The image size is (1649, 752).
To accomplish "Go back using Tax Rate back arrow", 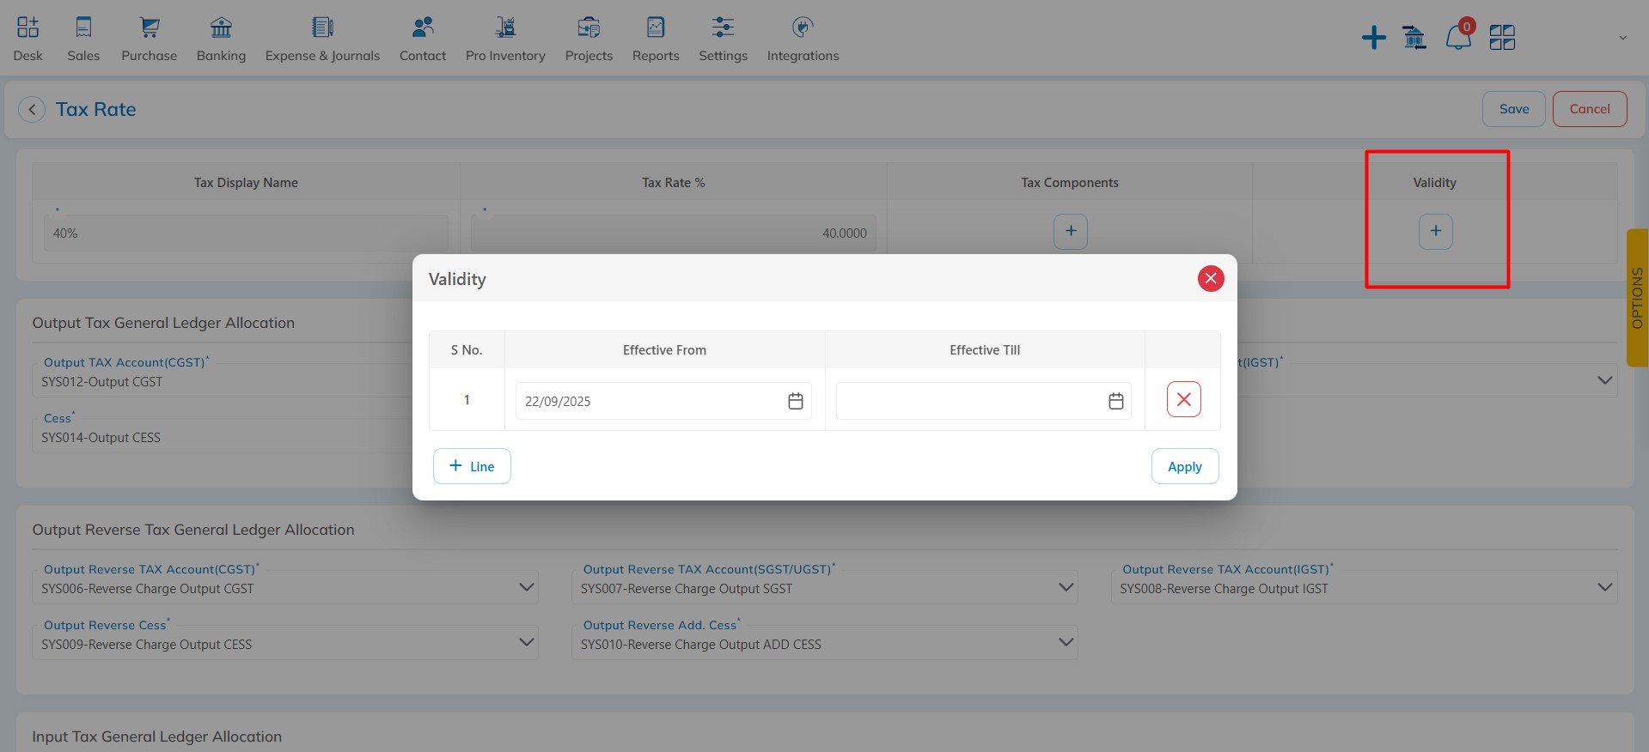I will click(32, 109).
